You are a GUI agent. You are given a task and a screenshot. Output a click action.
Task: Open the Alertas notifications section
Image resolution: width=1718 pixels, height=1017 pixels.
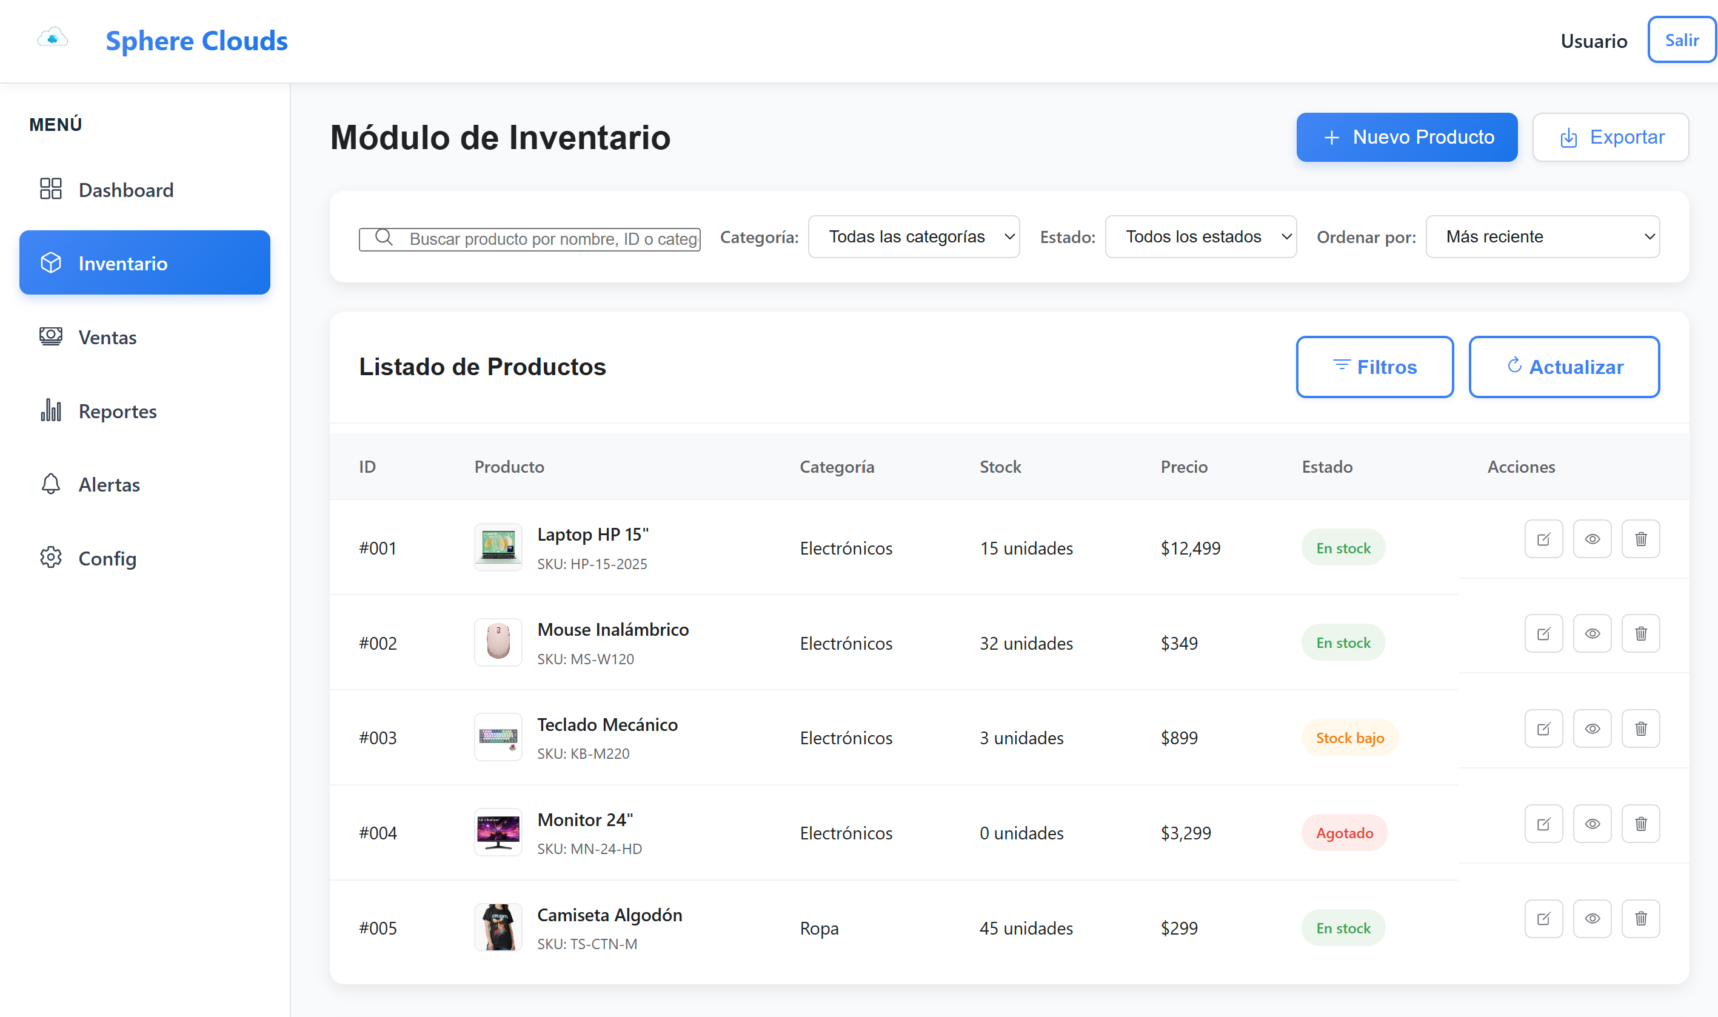tap(109, 484)
